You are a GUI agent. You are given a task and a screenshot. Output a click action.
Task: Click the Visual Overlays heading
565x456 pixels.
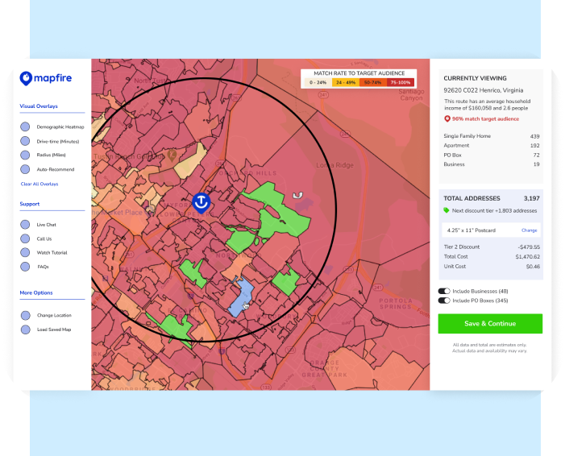tap(39, 106)
